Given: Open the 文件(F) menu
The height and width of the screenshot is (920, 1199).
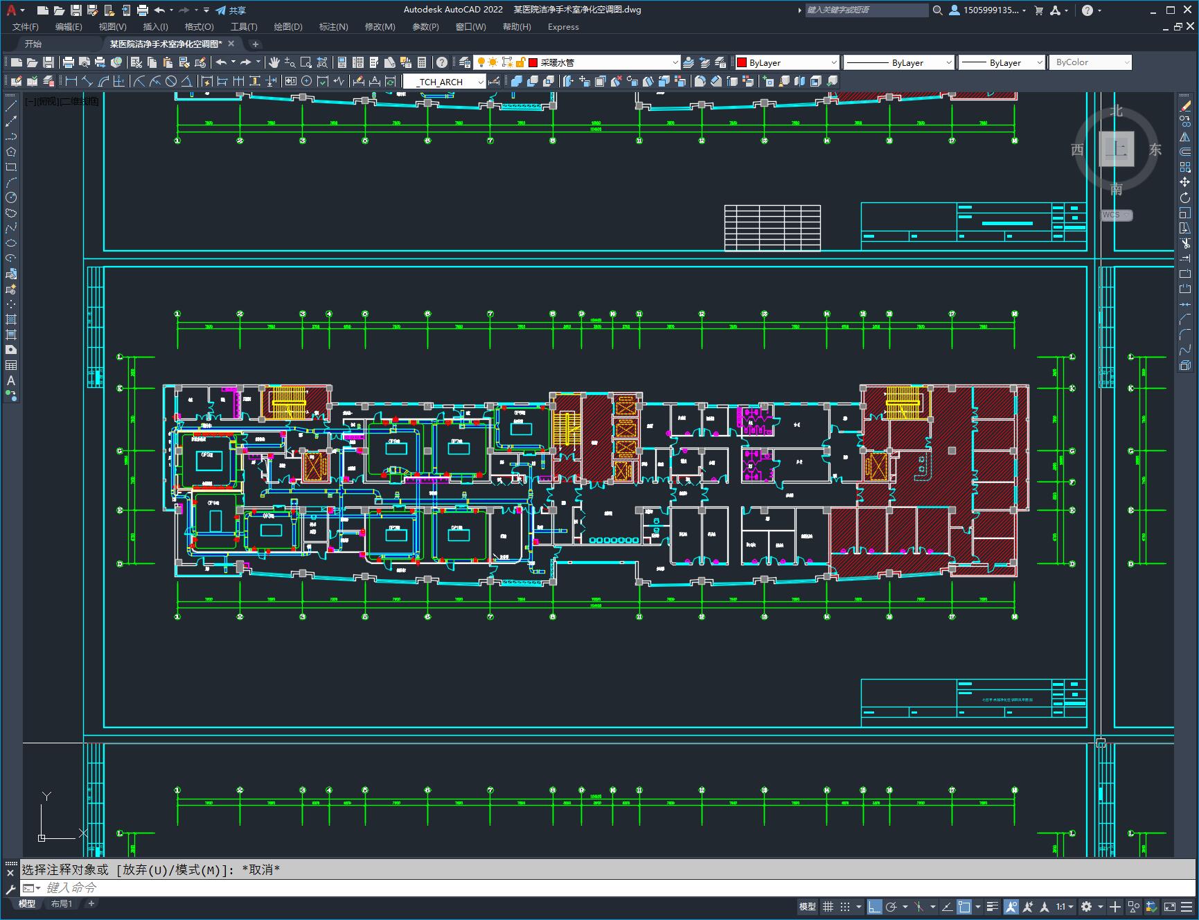Looking at the screenshot, I should coord(26,27).
